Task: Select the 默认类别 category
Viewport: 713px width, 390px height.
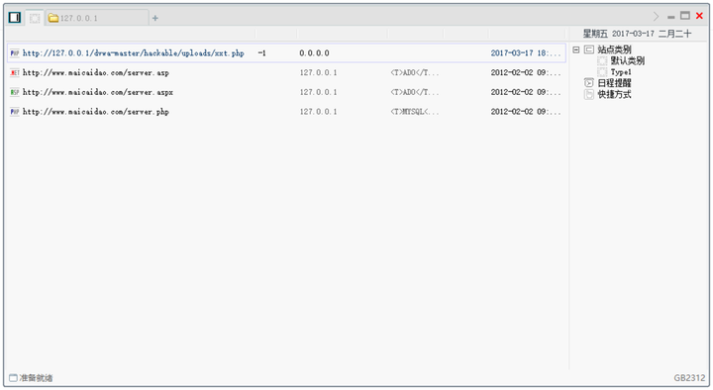Action: (x=628, y=61)
